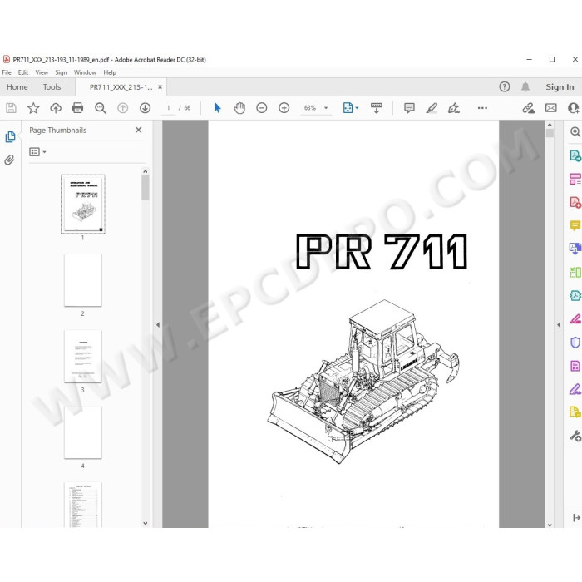The height and width of the screenshot is (582, 582).
Task: Select page 1 thumbnail
Action: (x=83, y=204)
